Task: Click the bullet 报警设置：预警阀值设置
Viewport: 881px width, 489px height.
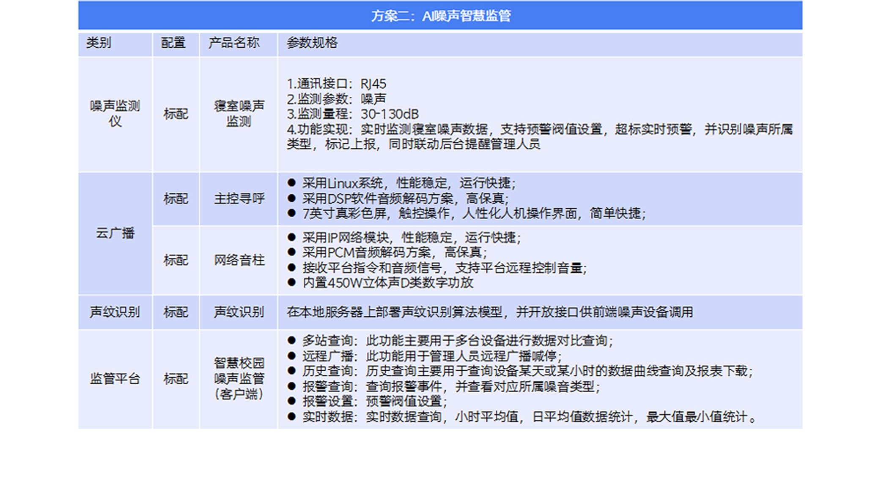Action: coord(374,401)
